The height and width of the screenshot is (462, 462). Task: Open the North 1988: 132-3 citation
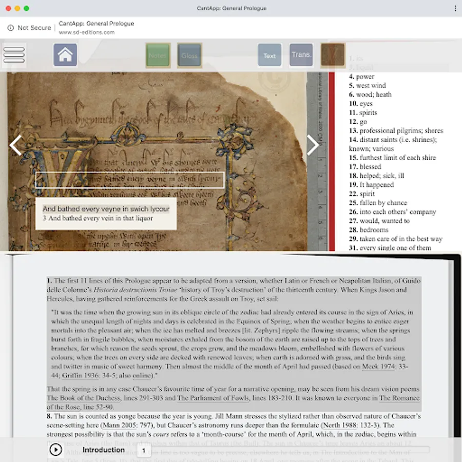click(350, 425)
